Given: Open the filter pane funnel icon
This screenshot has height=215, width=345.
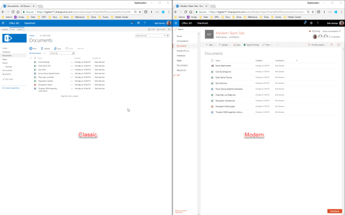Looking at the screenshot, I should pos(332,45).
